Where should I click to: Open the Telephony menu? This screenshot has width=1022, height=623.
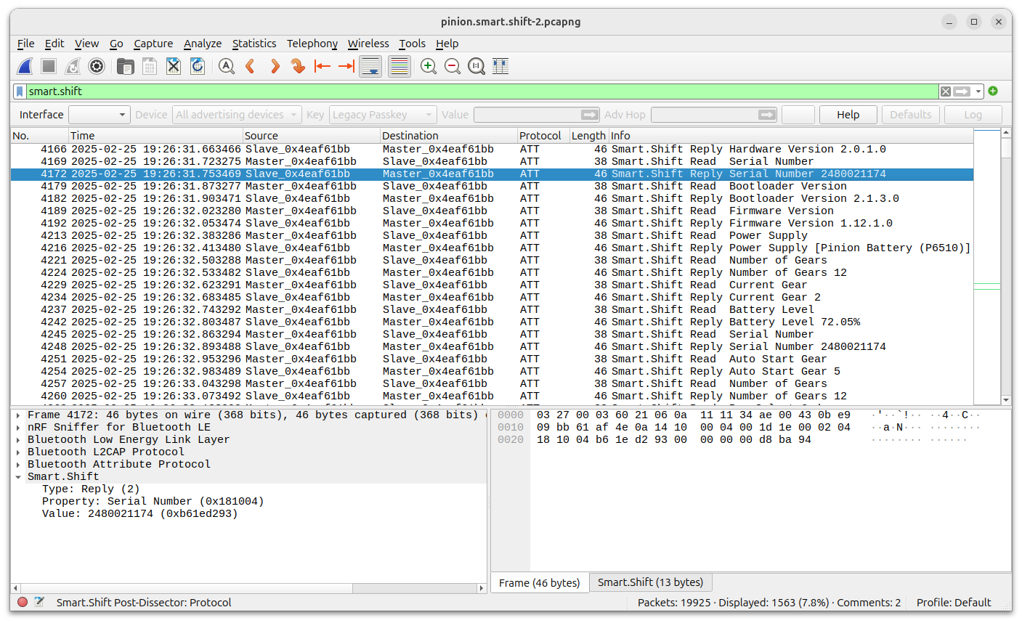pos(312,44)
